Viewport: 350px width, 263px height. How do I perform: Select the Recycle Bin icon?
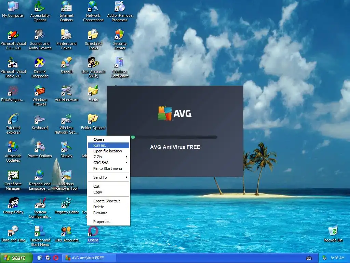pyautogui.click(x=333, y=234)
